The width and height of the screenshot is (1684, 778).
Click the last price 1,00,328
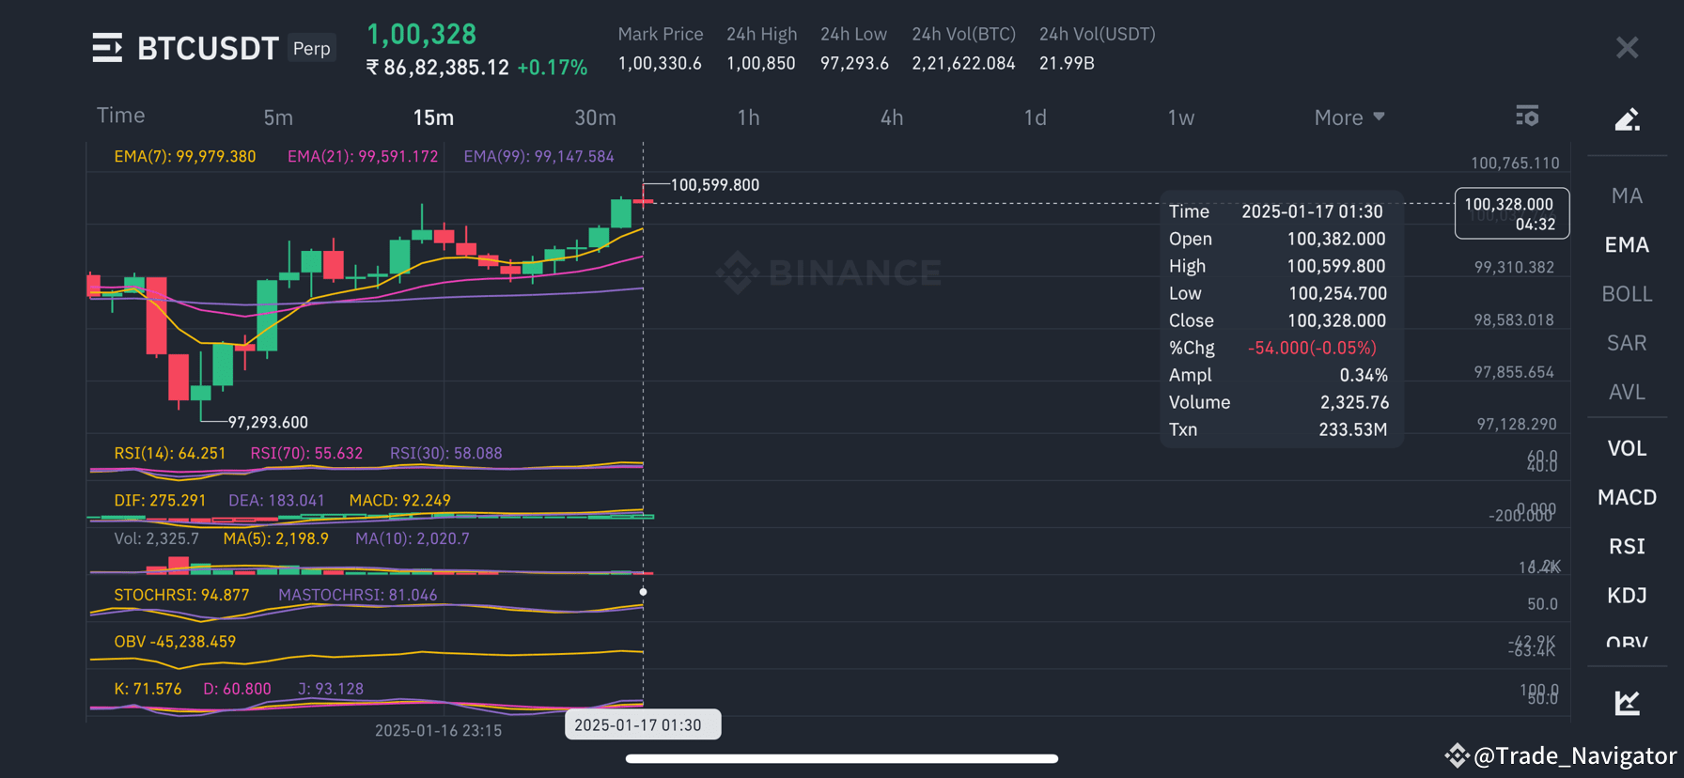tap(421, 34)
